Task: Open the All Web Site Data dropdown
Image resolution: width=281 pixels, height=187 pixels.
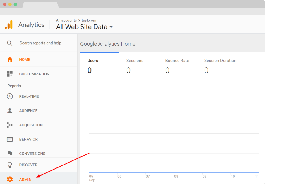Action: 84,27
